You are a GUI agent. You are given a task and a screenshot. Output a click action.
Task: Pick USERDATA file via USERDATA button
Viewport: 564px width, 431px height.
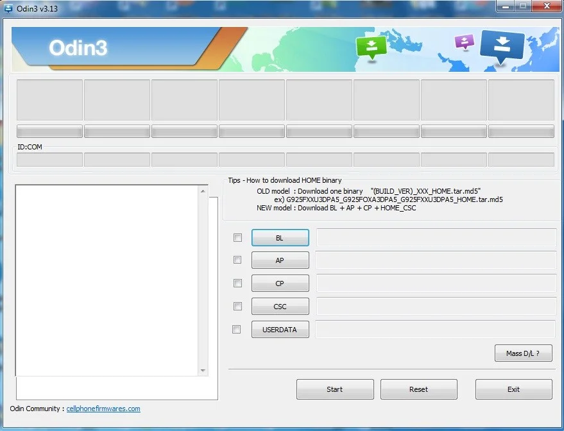point(280,330)
